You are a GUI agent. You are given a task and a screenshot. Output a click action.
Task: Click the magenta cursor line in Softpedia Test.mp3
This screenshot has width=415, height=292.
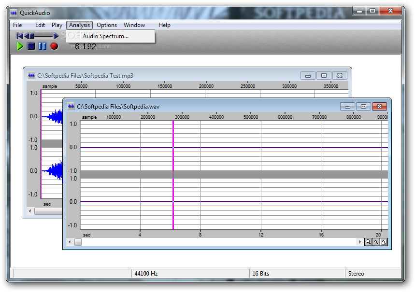[x=41, y=144]
